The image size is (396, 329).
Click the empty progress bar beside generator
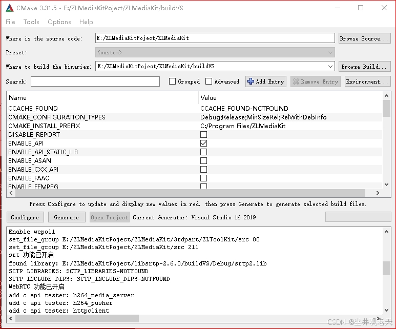click(358, 217)
